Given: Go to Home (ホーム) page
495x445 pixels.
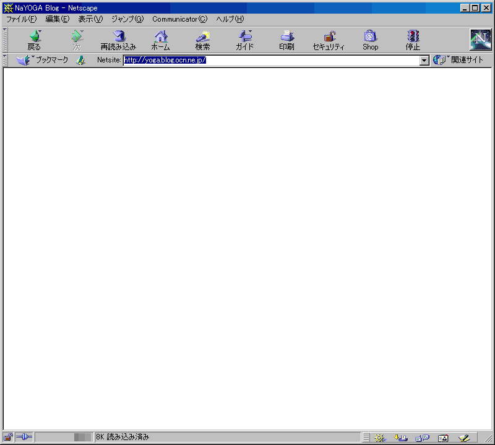Looking at the screenshot, I should pos(161,40).
